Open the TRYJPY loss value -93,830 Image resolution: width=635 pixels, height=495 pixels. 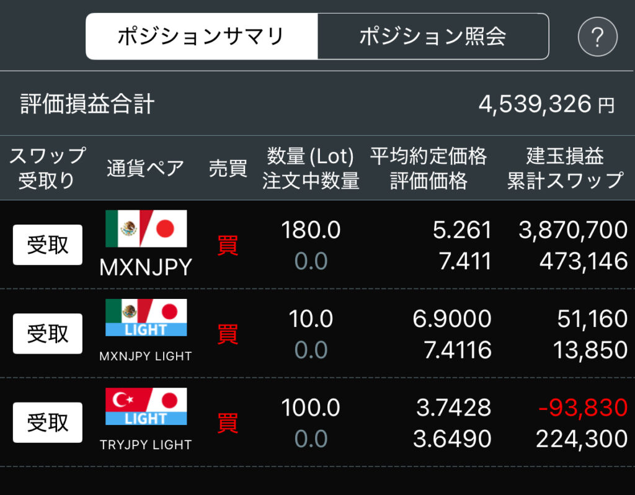point(583,408)
